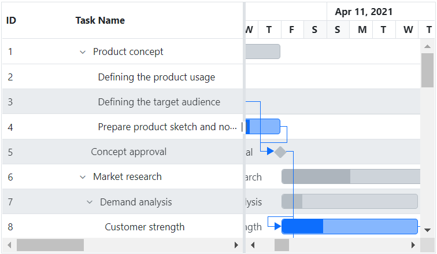Image resolution: width=437 pixels, height=254 pixels.
Task: Click the Apr 11, 2021 week header
Action: (x=364, y=12)
